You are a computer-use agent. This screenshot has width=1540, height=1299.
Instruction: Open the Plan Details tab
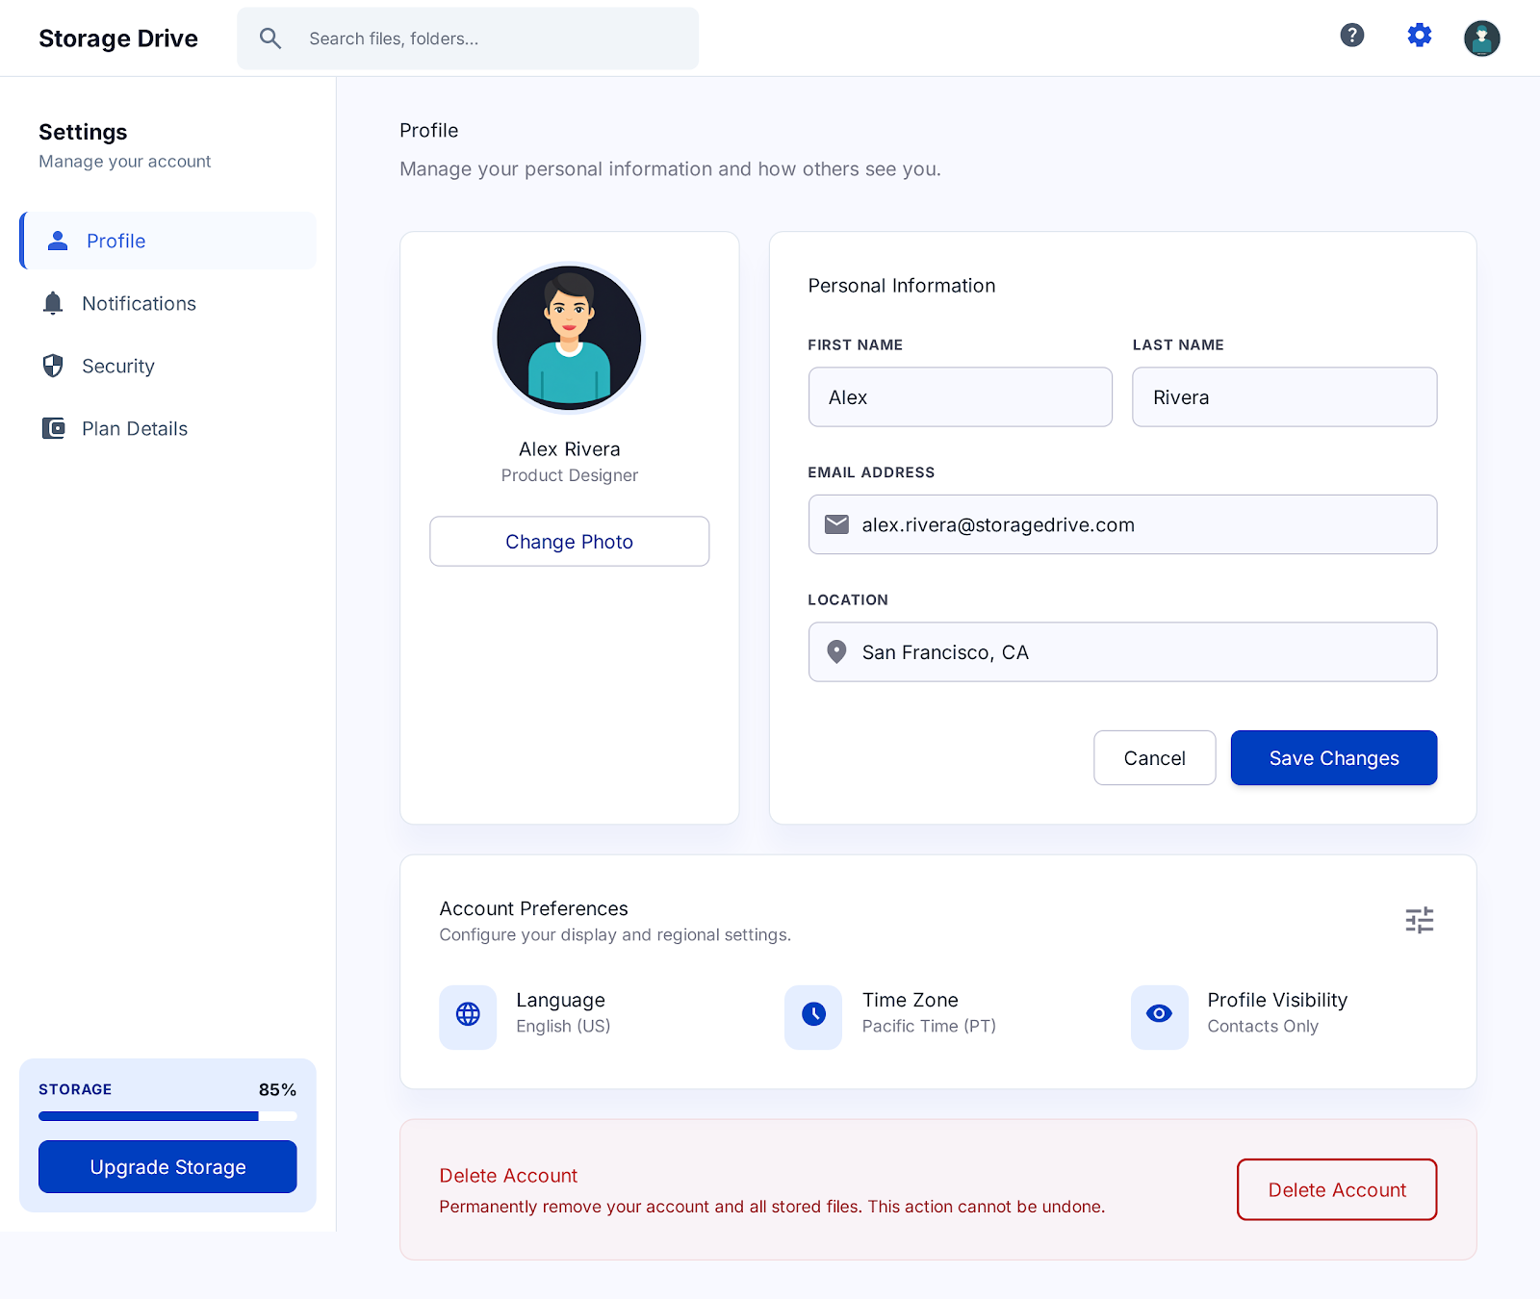tap(168, 428)
